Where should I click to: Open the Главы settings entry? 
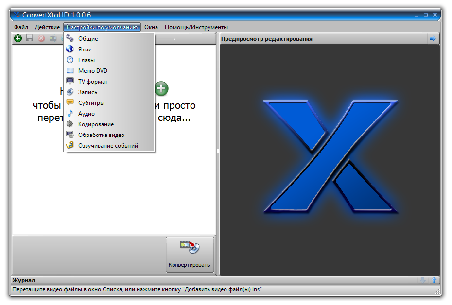109,60
